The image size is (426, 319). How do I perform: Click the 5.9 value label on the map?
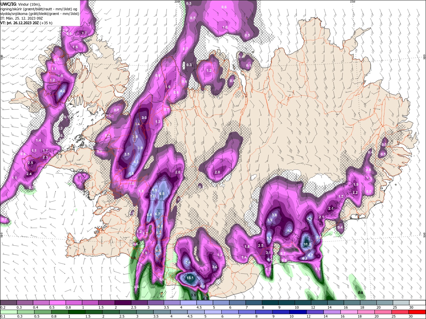point(154,190)
